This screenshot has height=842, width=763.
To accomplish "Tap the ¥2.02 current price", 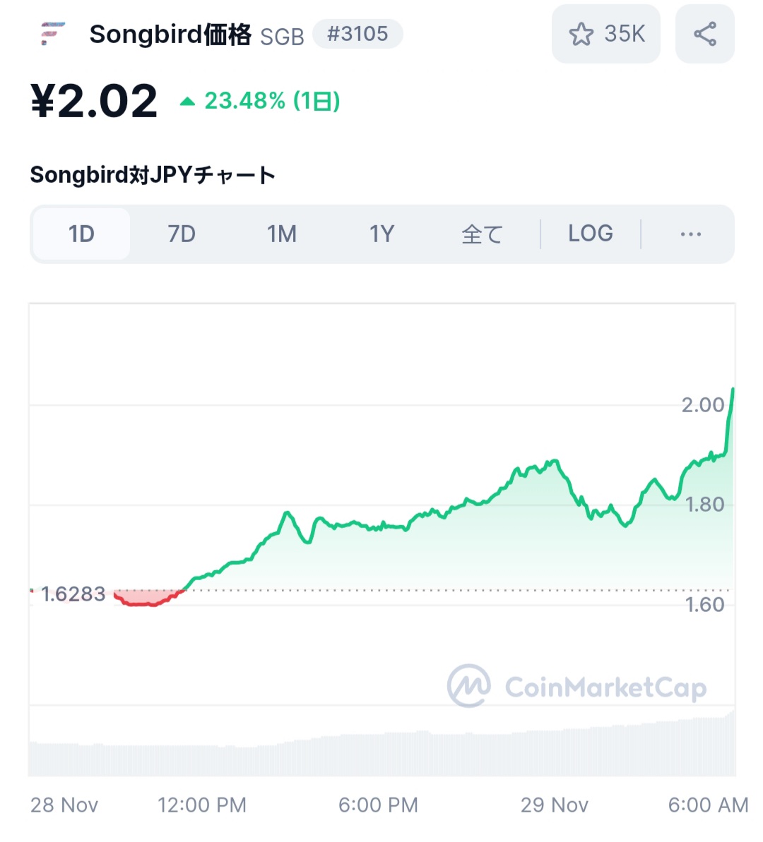I will click(94, 101).
